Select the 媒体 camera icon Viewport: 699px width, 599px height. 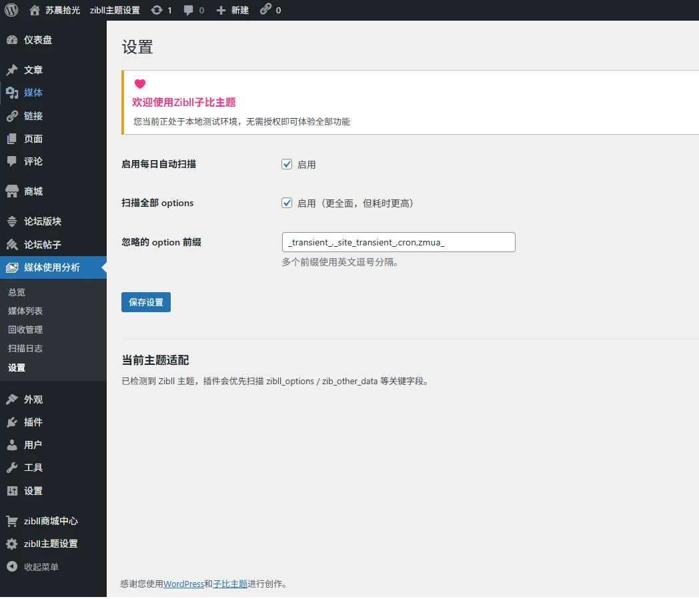[x=13, y=93]
